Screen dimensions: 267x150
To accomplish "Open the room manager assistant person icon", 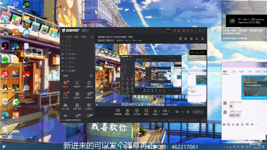I will click(77, 84).
